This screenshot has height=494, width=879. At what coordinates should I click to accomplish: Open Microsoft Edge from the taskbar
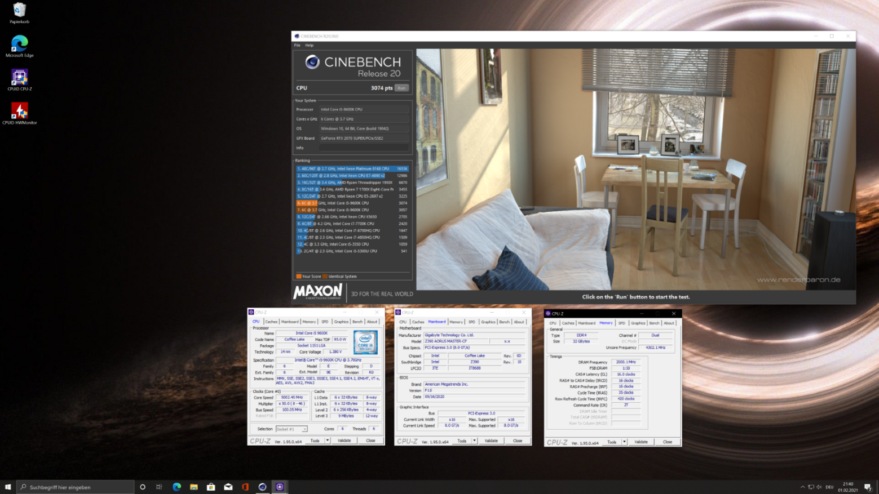pos(176,487)
